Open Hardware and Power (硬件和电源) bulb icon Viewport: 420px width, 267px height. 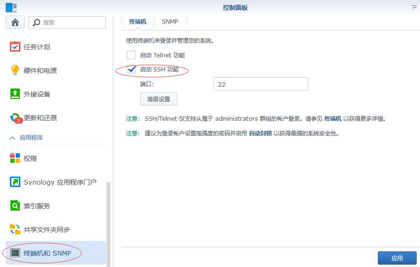click(15, 70)
